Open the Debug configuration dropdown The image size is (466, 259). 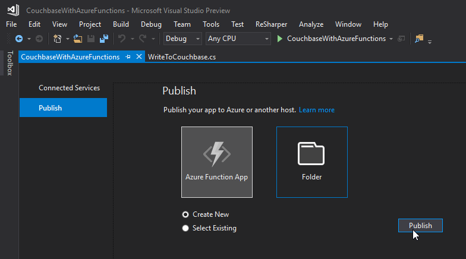click(182, 39)
